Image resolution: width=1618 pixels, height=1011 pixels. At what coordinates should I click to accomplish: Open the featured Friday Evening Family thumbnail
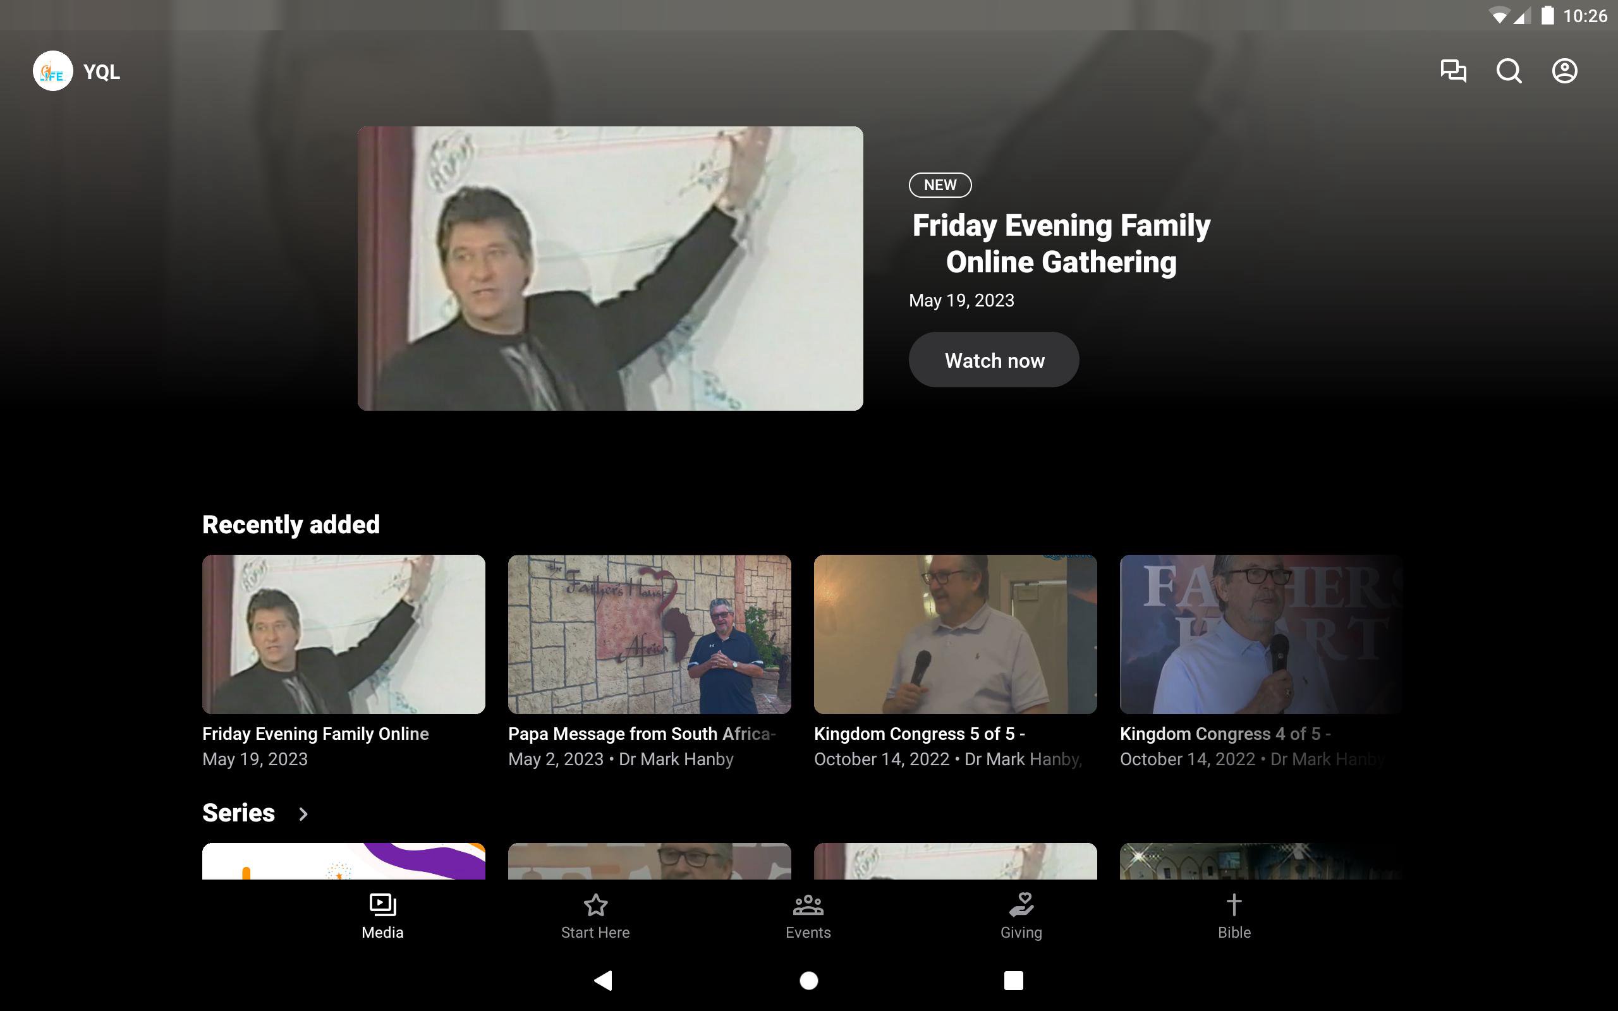(x=610, y=268)
